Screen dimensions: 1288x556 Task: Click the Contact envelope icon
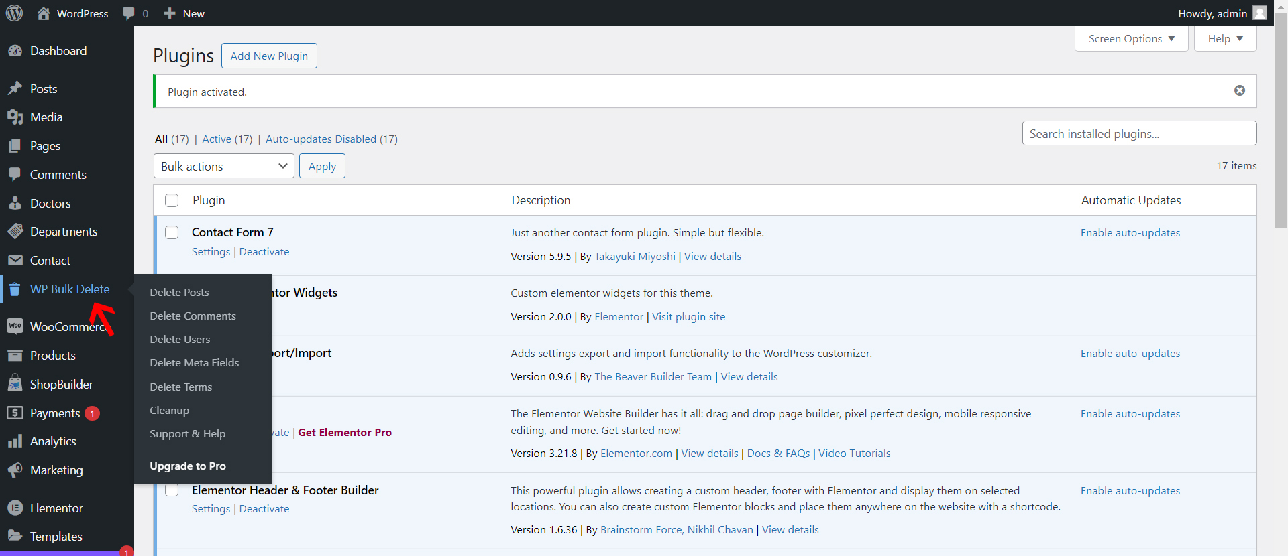pos(15,261)
